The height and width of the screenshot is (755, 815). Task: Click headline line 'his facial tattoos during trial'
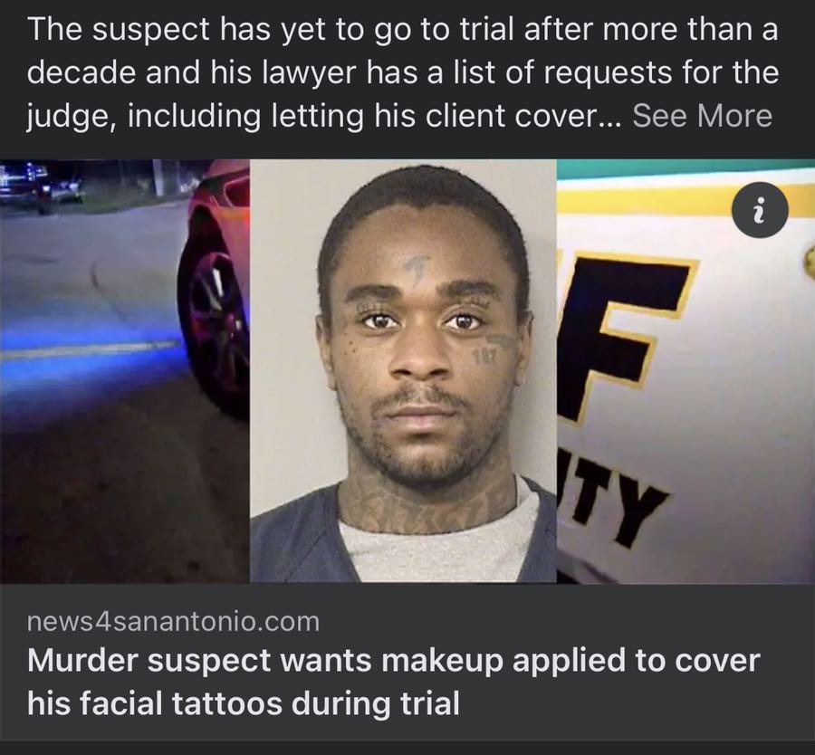pos(244,703)
